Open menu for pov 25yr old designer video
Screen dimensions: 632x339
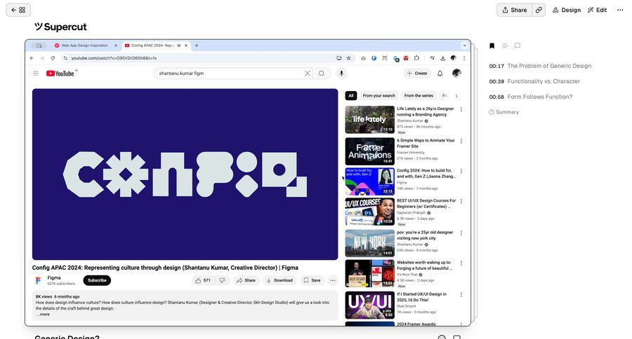[x=461, y=233]
